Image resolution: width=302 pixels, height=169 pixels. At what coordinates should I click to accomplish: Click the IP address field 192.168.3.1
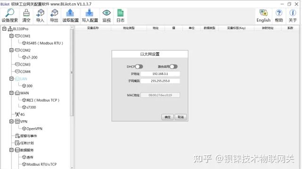pyautogui.click(x=160, y=74)
